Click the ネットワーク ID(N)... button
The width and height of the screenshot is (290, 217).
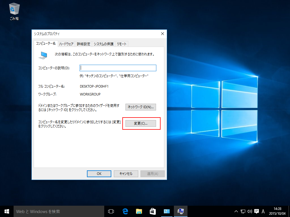pyautogui.click(x=140, y=107)
